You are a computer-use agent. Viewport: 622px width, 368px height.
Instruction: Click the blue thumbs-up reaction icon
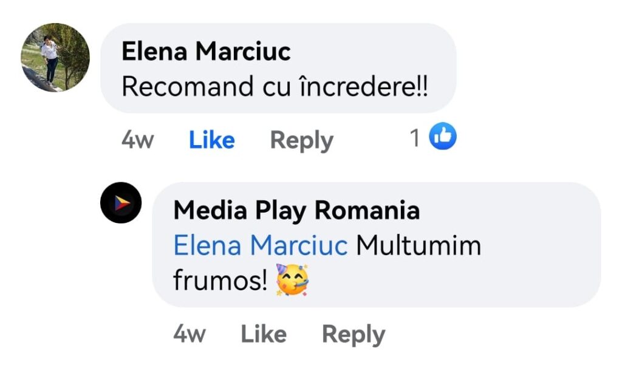point(443,136)
